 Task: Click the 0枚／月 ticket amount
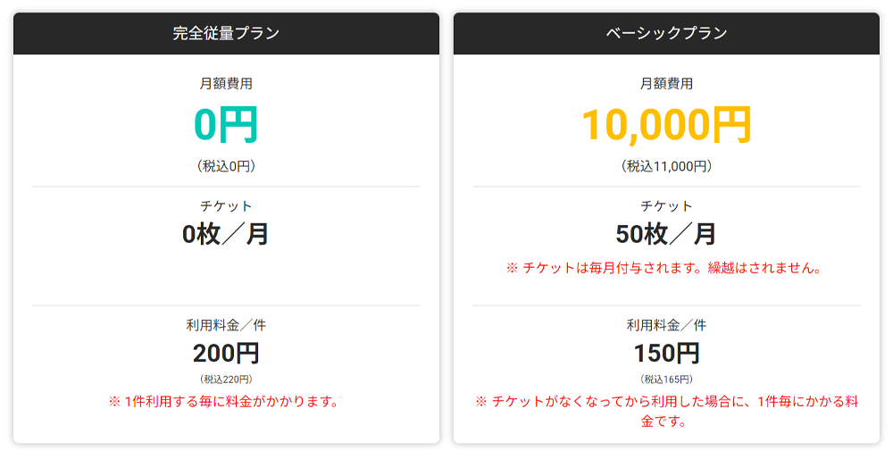(226, 234)
